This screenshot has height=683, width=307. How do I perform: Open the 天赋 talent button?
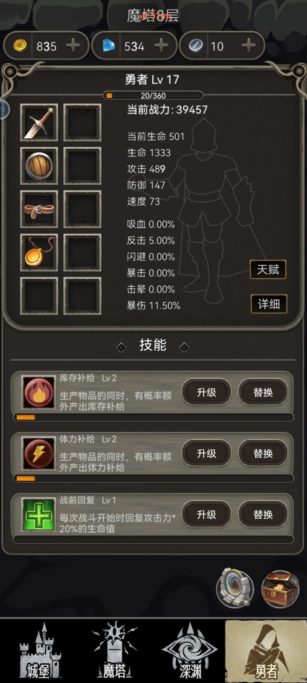(268, 269)
